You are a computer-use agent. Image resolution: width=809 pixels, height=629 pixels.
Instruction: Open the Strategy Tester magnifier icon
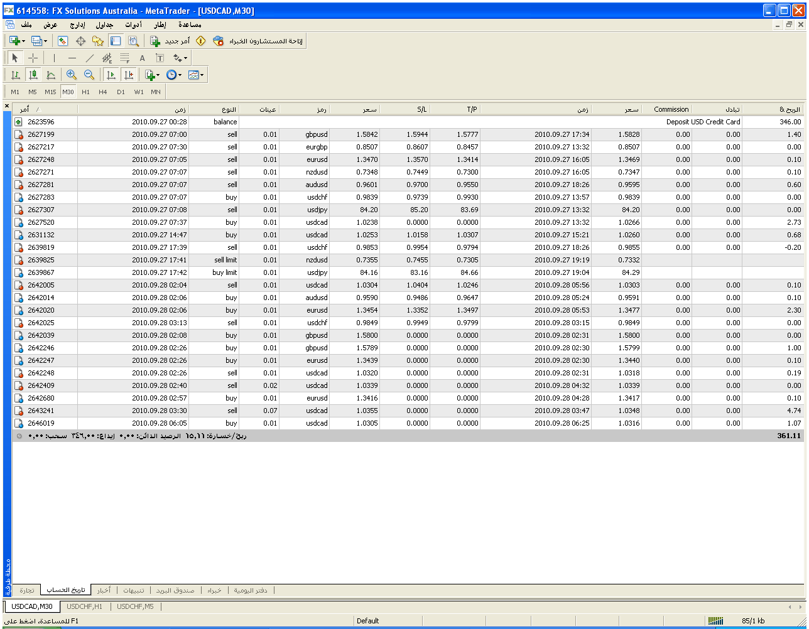click(x=133, y=41)
